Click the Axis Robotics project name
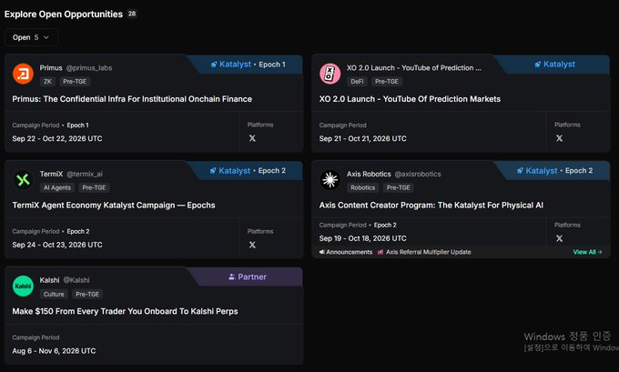This screenshot has width=619, height=372. point(369,174)
